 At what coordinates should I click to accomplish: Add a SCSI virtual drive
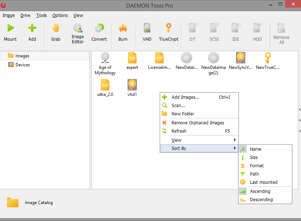click(214, 32)
